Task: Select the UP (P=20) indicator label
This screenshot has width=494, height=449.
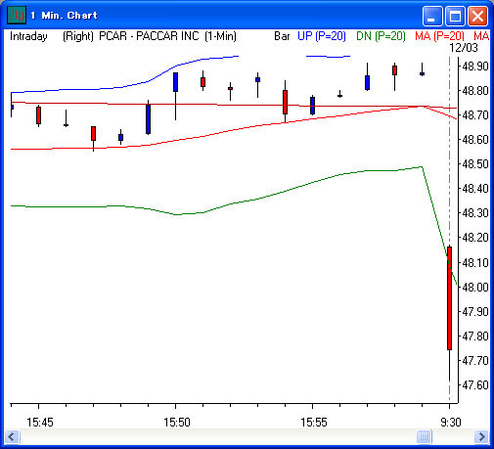Action: click(322, 36)
